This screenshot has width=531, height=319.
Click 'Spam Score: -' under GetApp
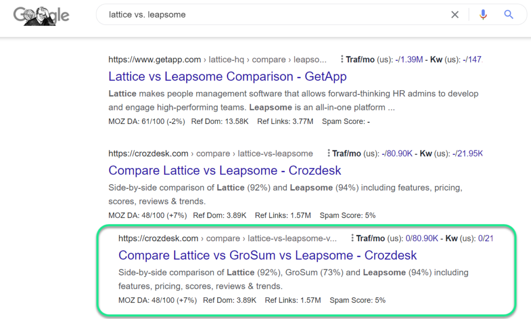[346, 121]
